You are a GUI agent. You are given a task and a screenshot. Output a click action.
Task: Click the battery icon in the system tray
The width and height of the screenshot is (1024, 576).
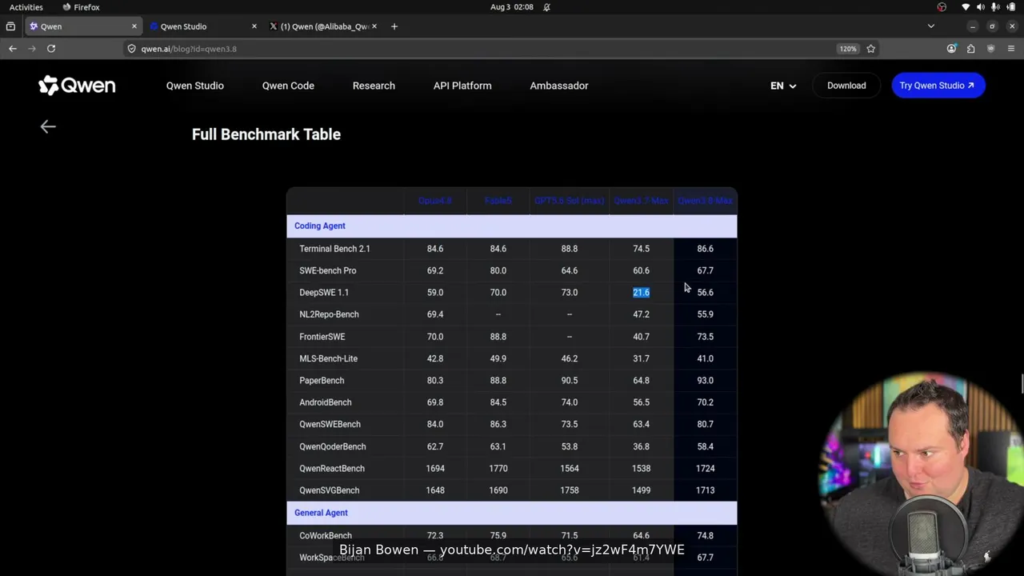tap(1011, 7)
